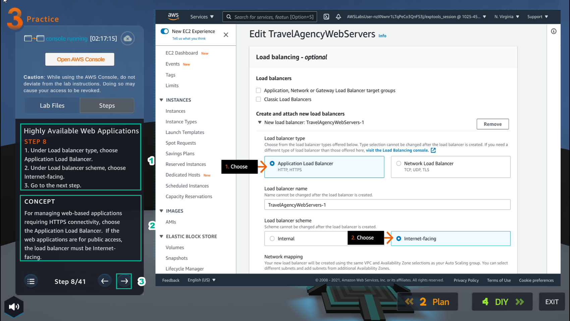Image resolution: width=570 pixels, height=321 pixels.
Task: Mute the audio speaker icon
Action: [x=14, y=307]
